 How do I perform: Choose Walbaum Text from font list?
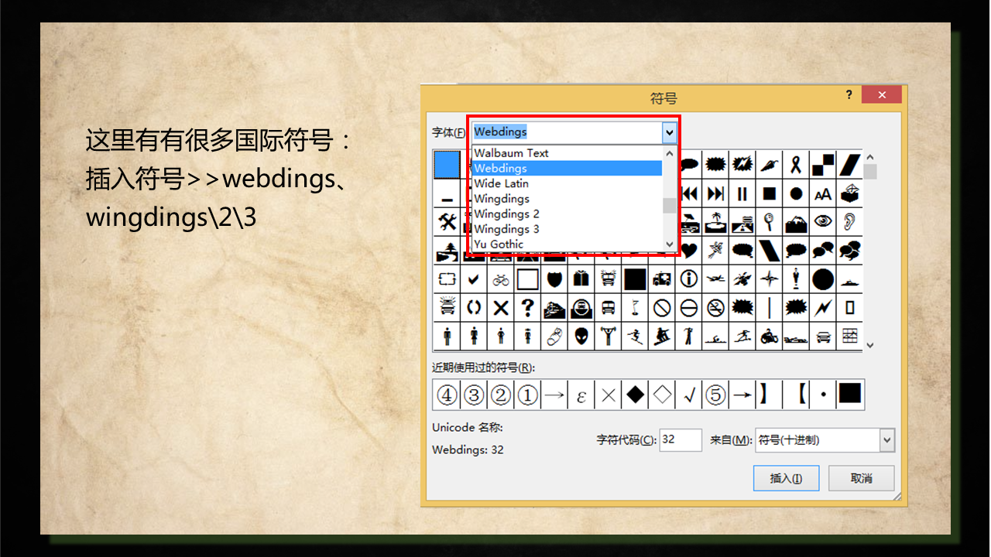(566, 153)
